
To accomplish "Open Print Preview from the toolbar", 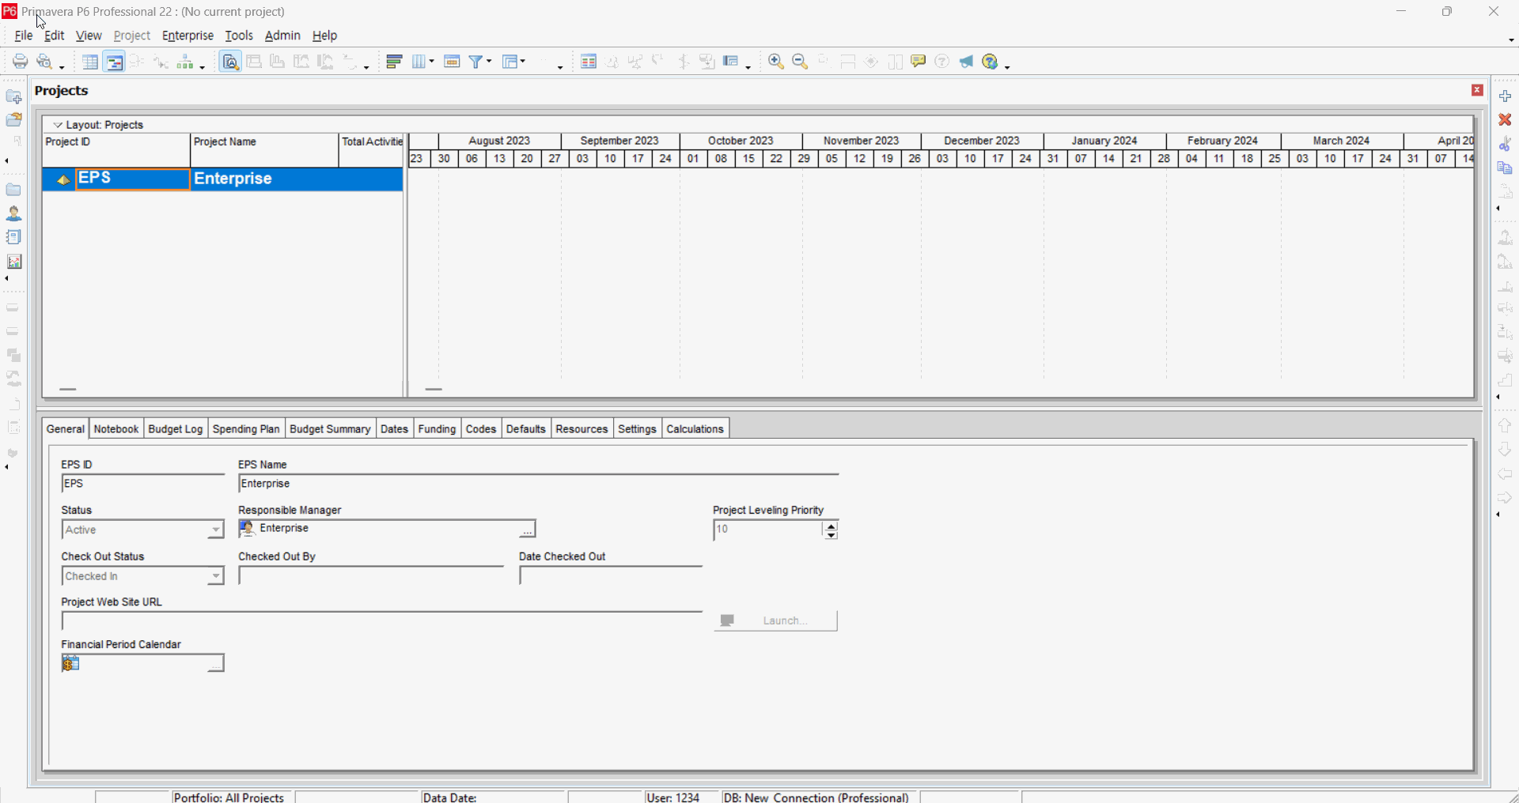I will [x=46, y=62].
